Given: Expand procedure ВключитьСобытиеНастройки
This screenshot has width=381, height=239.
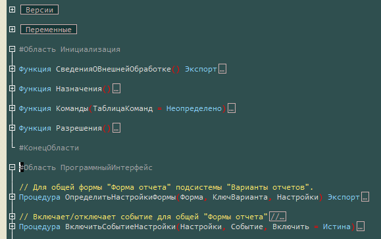Looking at the screenshot, I should (12, 227).
